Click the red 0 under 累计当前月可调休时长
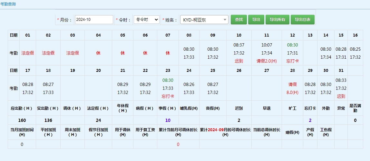 [178, 144]
